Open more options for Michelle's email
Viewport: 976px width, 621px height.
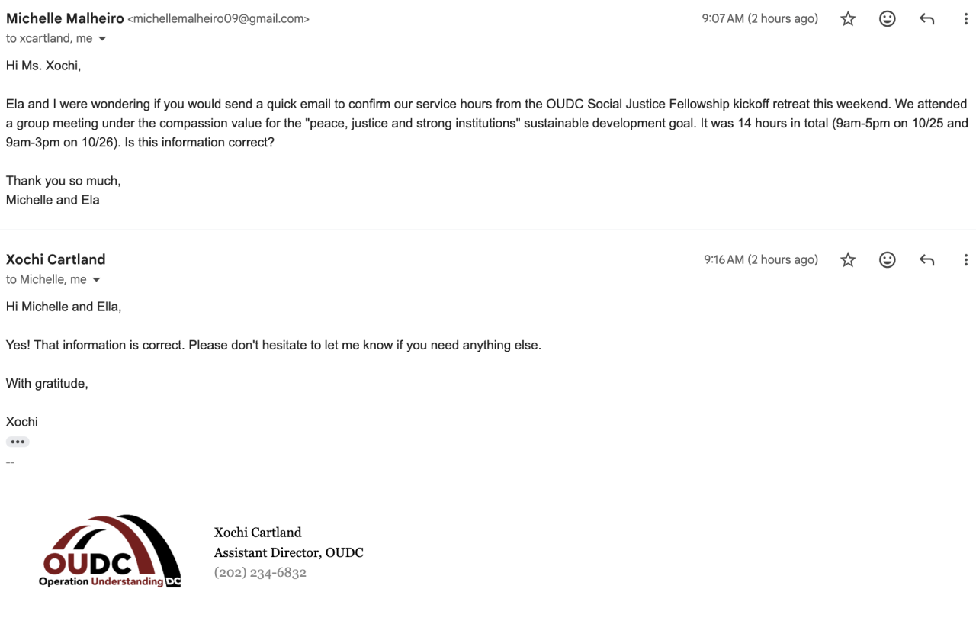[965, 19]
